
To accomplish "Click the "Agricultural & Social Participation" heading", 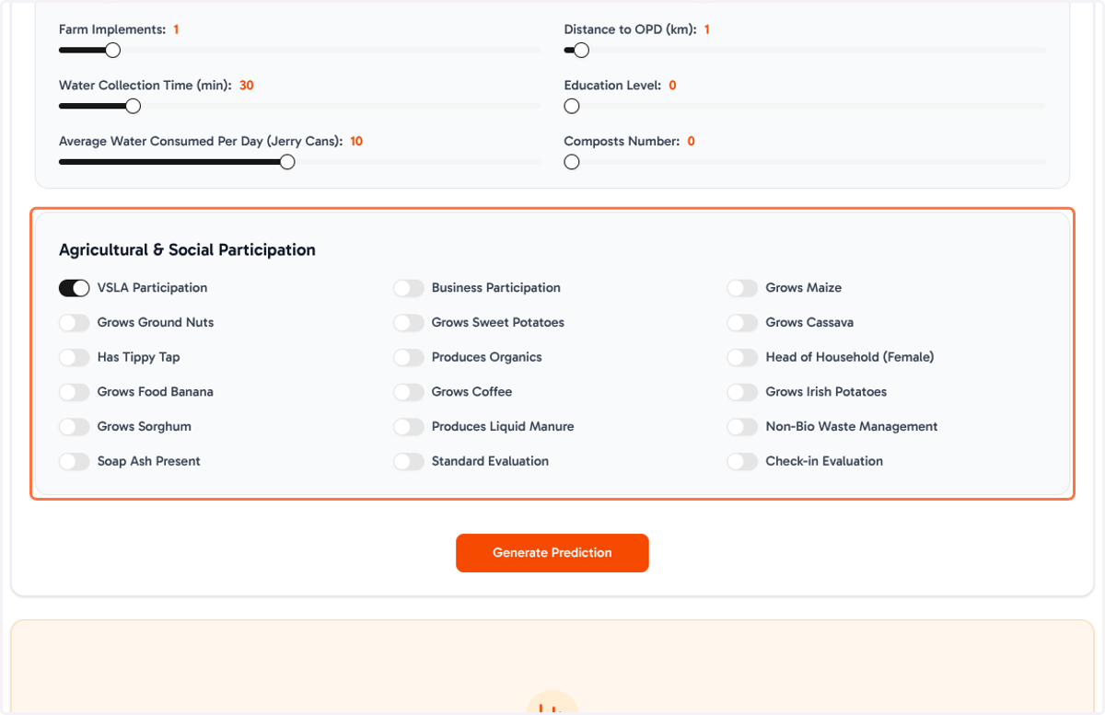I will [187, 250].
